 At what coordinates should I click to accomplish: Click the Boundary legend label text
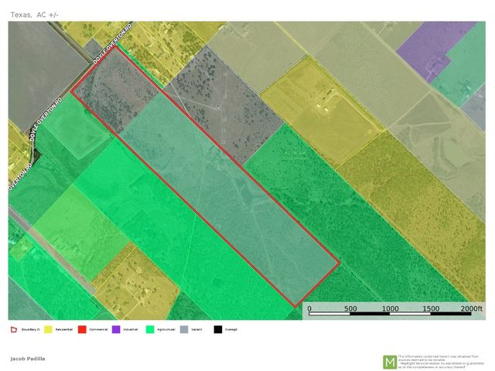pyautogui.click(x=29, y=329)
